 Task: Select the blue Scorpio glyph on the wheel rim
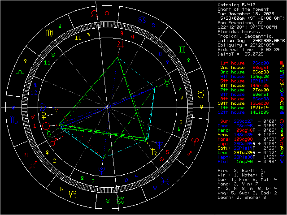pos(14,120)
